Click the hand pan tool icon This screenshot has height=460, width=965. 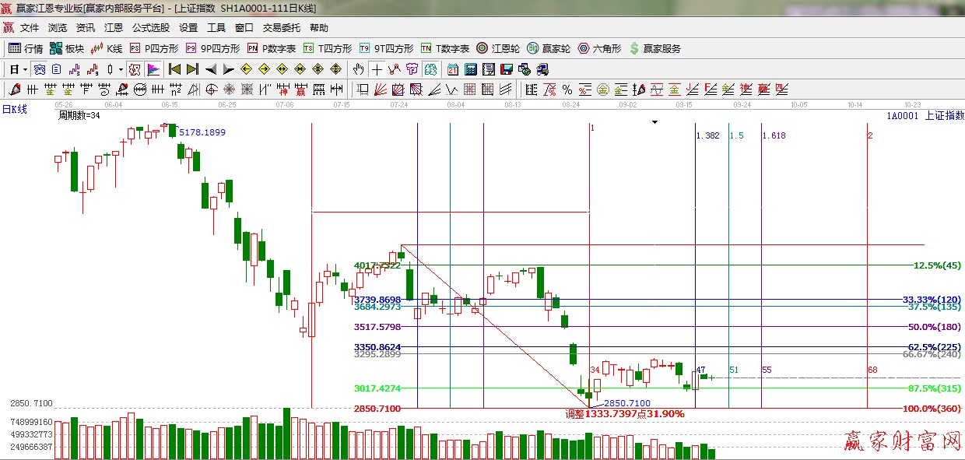pos(358,69)
